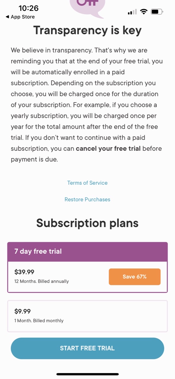Tap the cellular signal bars icon
The width and height of the screenshot is (175, 379).
[x=132, y=12]
